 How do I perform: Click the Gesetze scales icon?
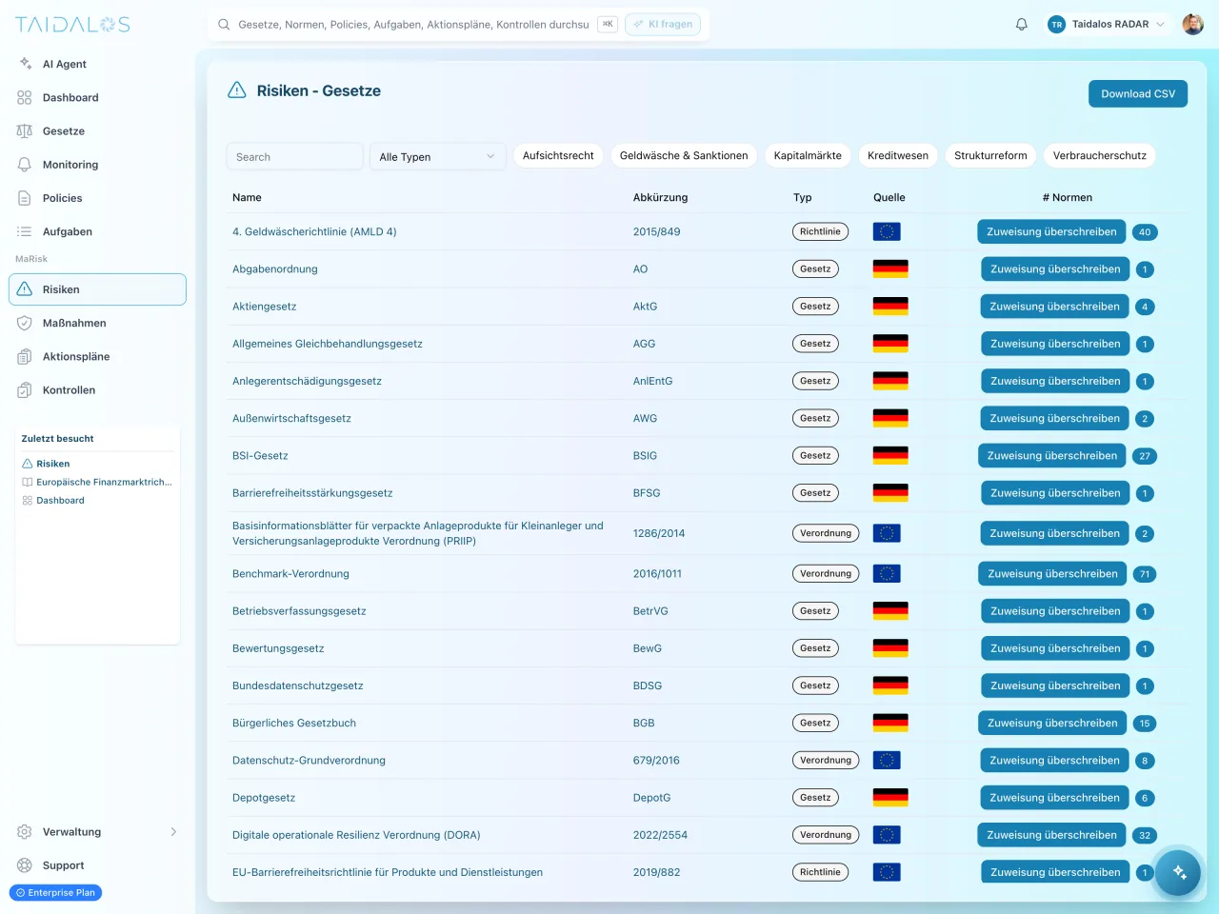(25, 131)
